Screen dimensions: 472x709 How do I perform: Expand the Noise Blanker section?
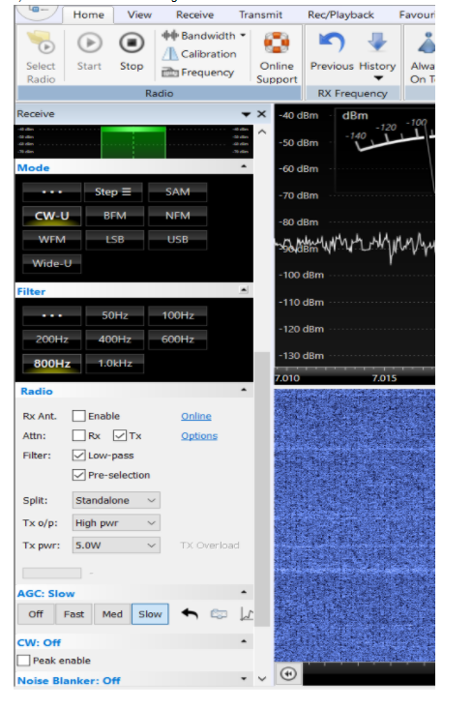[x=244, y=678]
